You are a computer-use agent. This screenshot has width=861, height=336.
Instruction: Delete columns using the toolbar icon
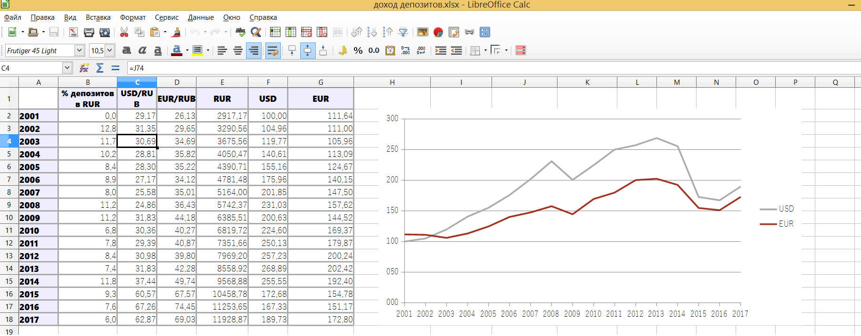point(322,32)
